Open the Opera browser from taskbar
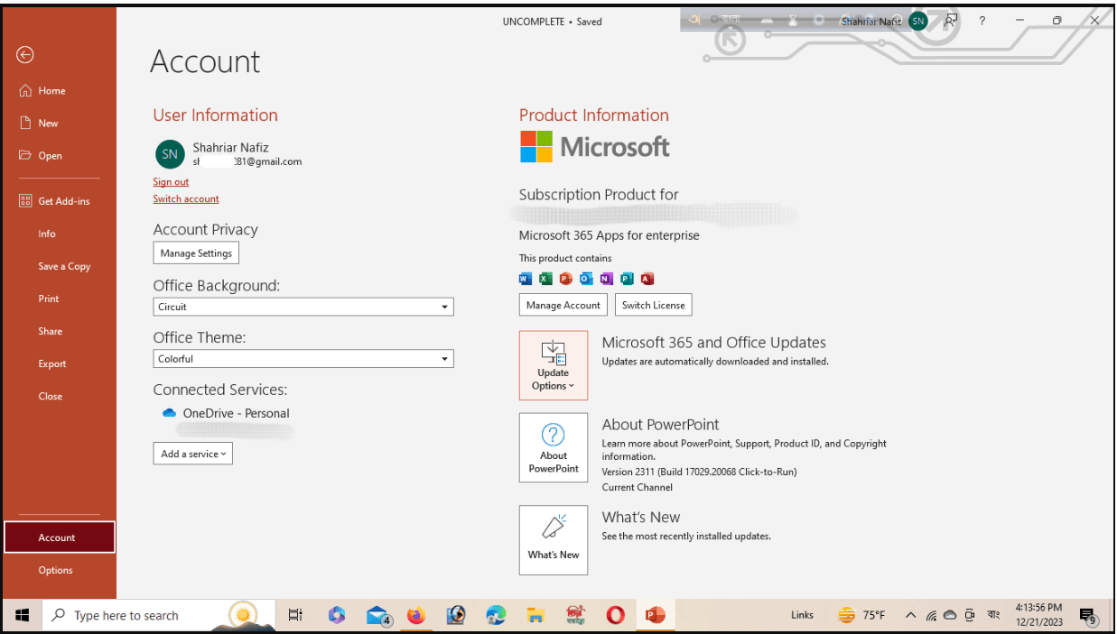Viewport: 1117px width, 634px height. (x=616, y=615)
